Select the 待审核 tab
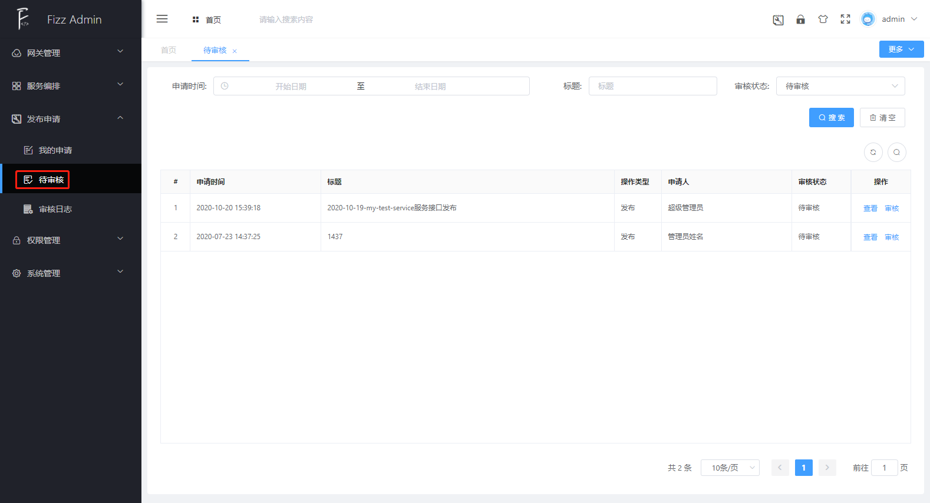The image size is (930, 503). [x=215, y=50]
